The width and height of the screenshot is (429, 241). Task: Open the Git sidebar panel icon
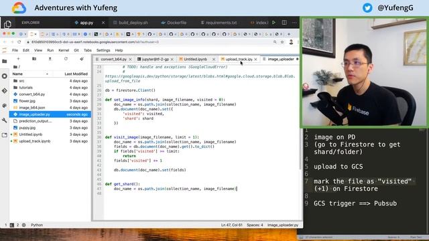pos(5,91)
